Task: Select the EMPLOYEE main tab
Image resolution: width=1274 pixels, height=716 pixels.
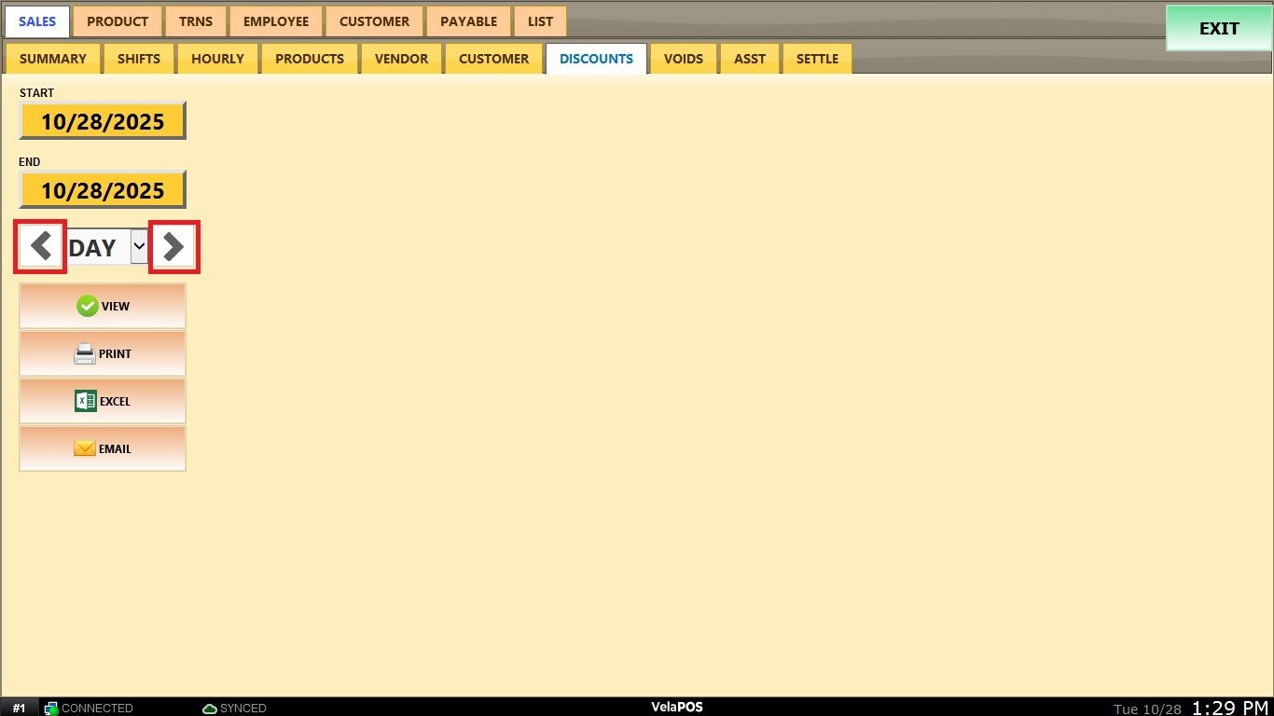Action: point(275,21)
